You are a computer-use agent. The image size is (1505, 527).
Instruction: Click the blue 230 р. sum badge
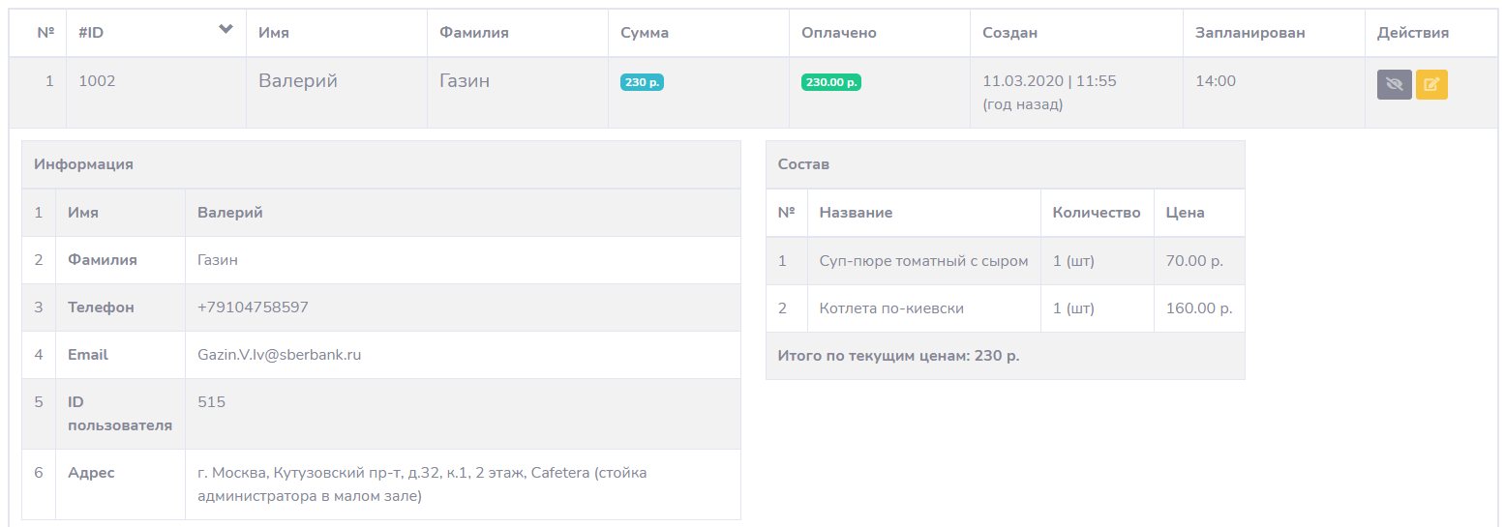tap(642, 82)
